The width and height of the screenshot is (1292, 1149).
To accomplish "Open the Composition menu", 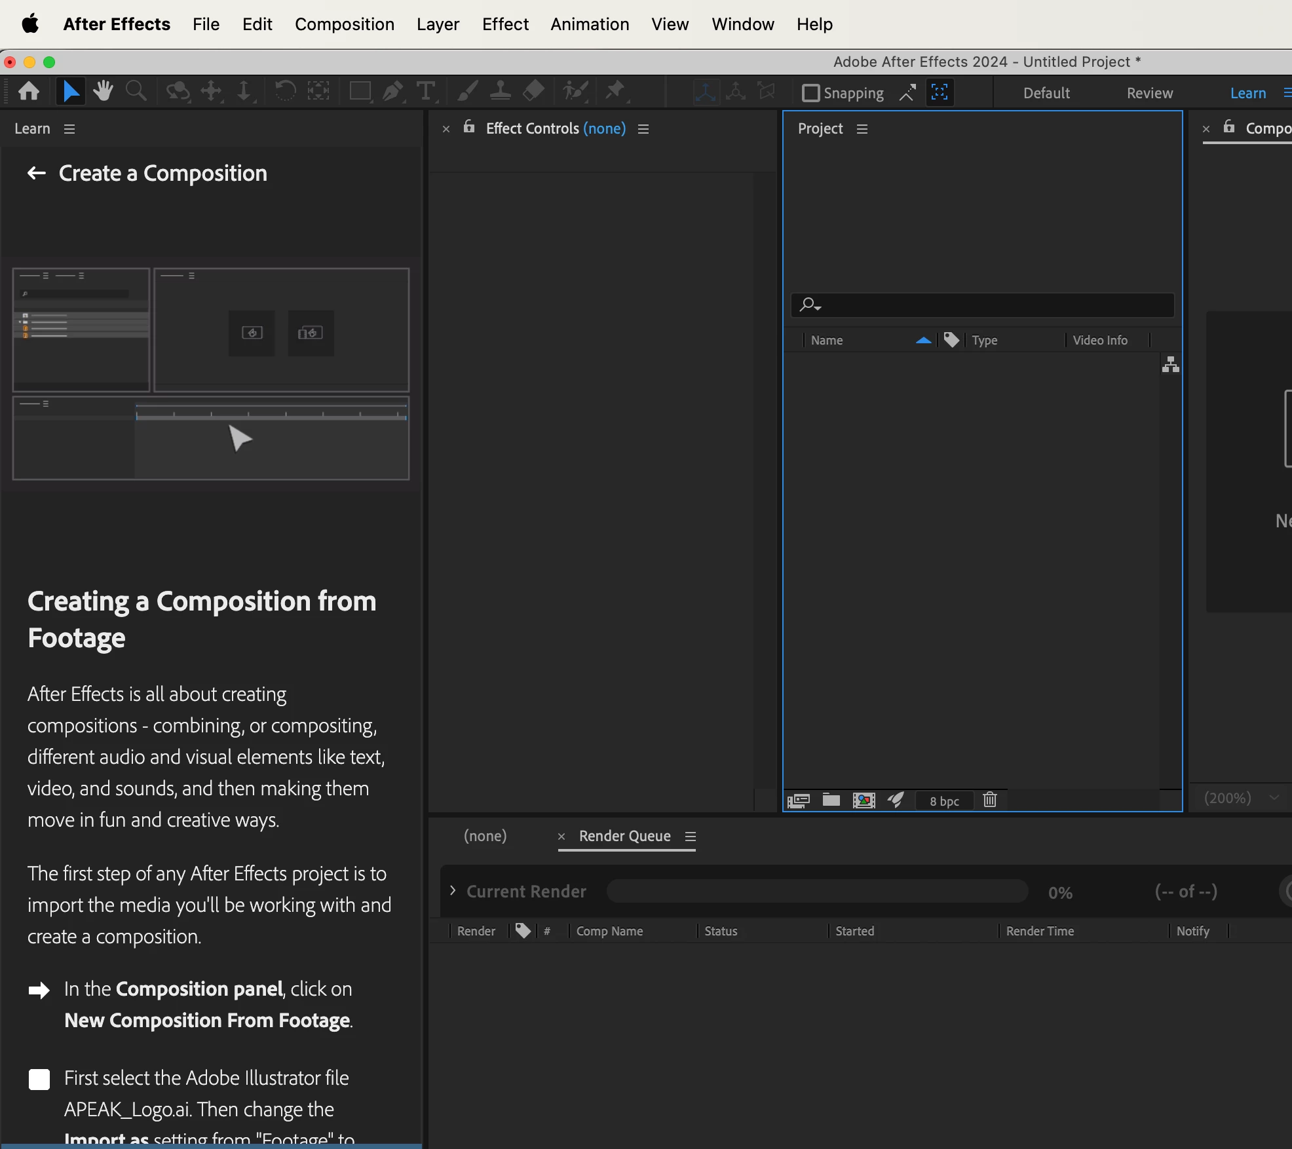I will [344, 24].
